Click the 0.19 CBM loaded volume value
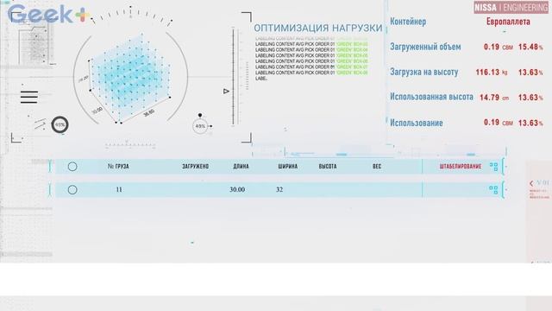Viewport: 552px width, 311px height. pyautogui.click(x=499, y=47)
